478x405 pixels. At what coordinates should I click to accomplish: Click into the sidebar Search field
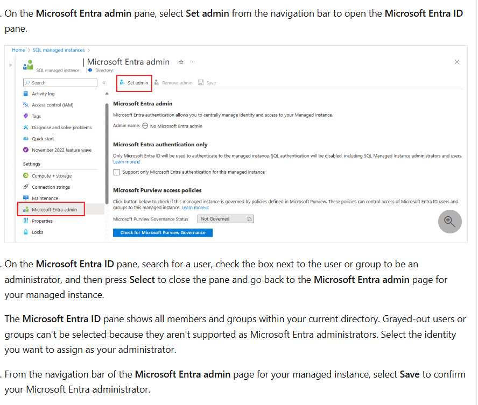pyautogui.click(x=60, y=83)
